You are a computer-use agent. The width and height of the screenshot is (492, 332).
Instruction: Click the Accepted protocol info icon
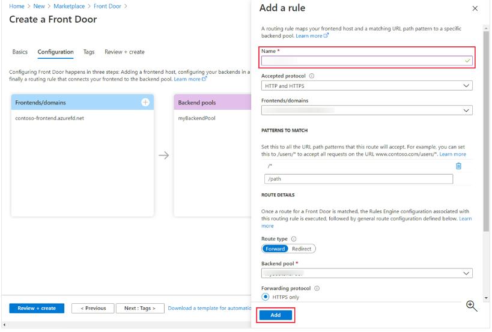click(x=312, y=76)
